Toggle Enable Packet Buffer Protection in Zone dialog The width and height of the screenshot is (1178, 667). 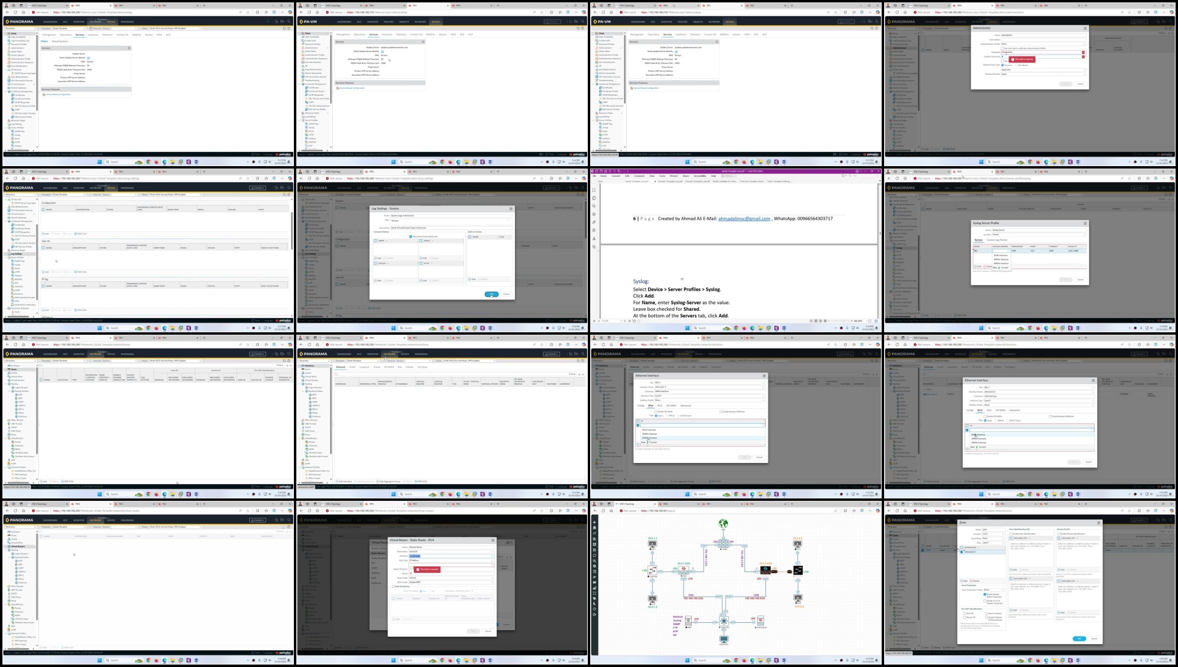[985, 595]
